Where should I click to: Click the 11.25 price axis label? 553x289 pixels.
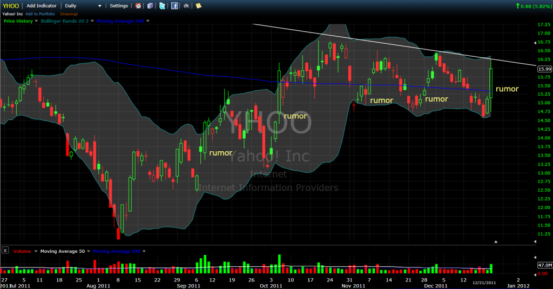click(544, 234)
